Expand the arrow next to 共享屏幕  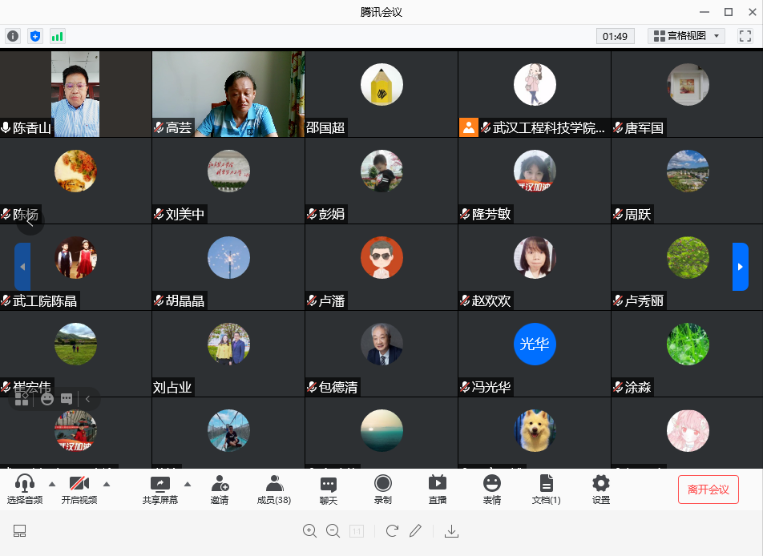(x=188, y=484)
